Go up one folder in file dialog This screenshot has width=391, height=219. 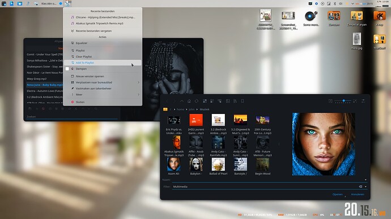pos(182,101)
